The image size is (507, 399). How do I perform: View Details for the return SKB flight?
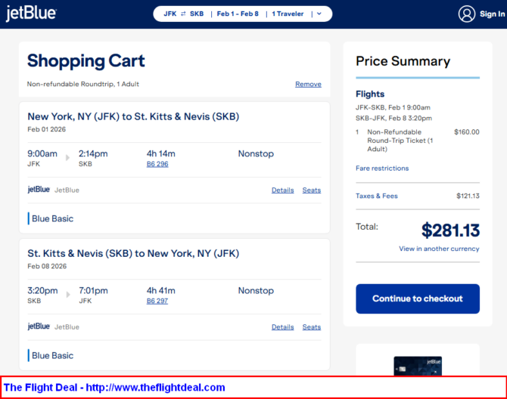[282, 327]
